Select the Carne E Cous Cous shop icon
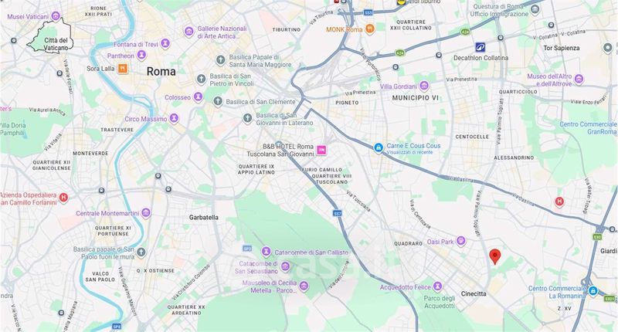Screen dimensions: 618x332 (379, 148)
